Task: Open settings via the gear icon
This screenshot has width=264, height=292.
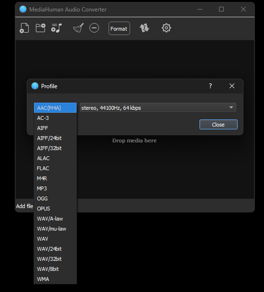Action: 166,28
